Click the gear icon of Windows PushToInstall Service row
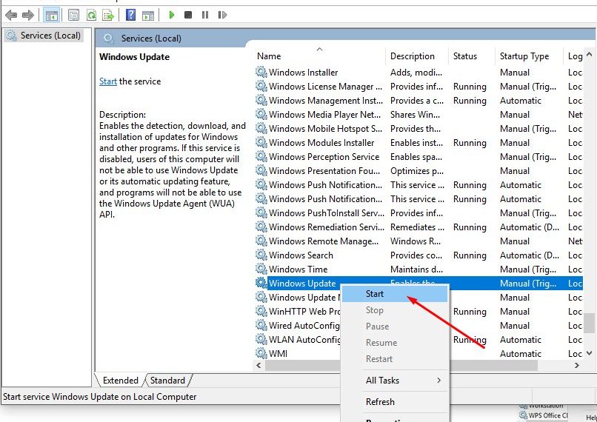 261,212
